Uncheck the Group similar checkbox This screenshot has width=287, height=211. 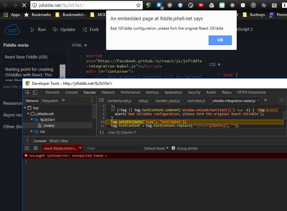point(173,148)
